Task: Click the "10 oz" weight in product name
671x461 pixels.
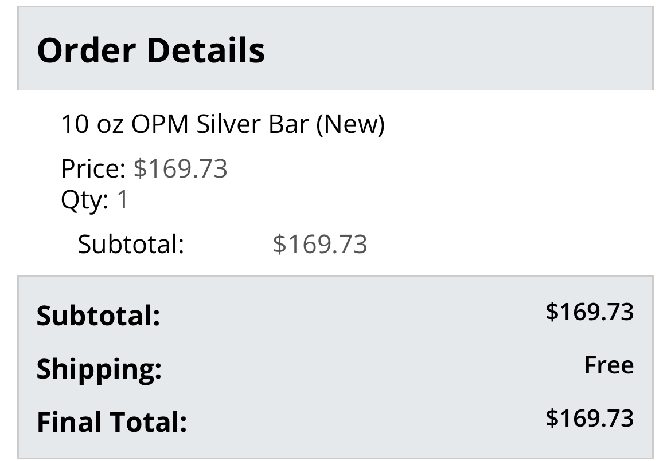Action: point(92,124)
